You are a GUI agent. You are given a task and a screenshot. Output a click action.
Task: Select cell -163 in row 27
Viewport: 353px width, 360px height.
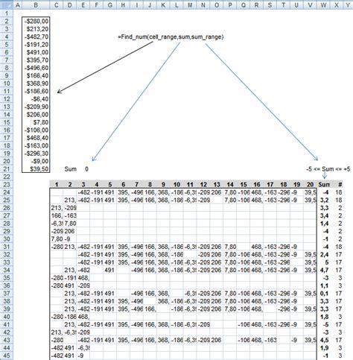[70, 215]
